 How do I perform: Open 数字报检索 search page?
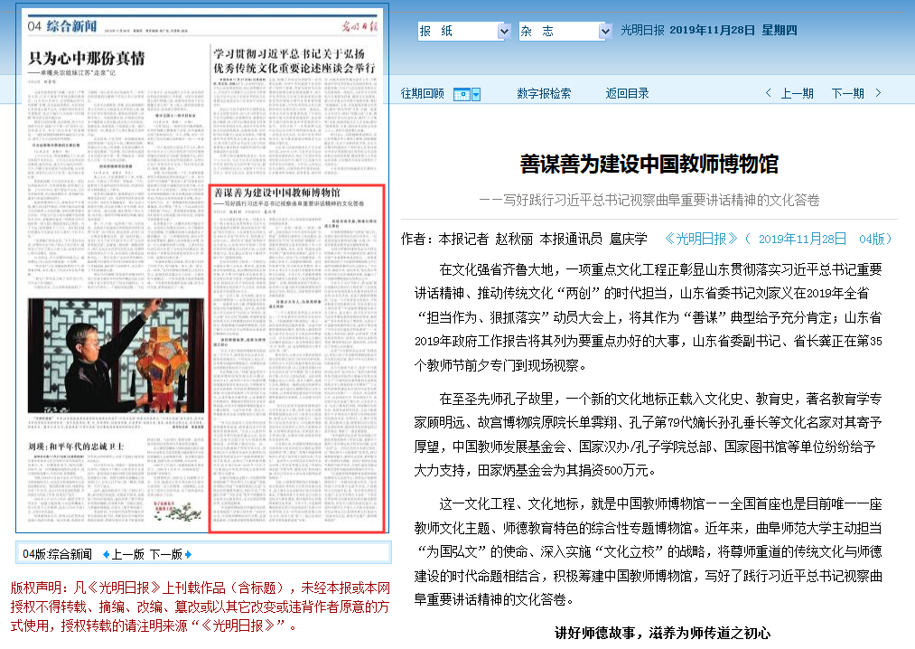coord(544,93)
